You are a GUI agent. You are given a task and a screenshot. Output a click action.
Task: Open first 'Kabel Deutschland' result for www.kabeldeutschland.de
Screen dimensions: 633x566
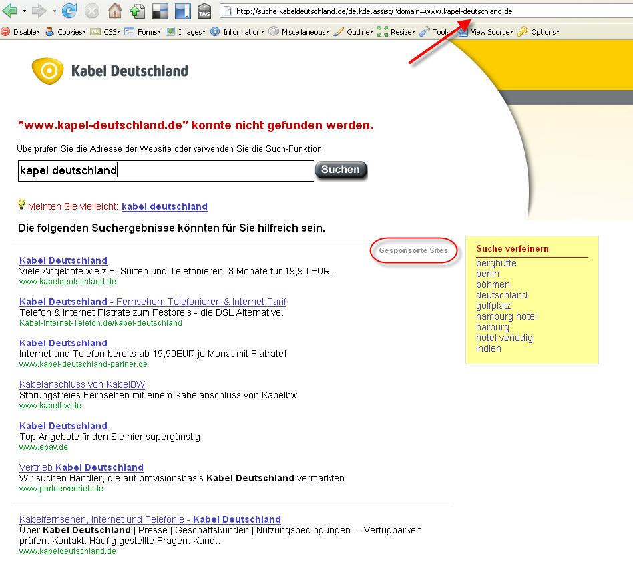coord(63,260)
